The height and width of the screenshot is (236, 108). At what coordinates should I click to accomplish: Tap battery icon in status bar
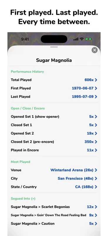(x=88, y=39)
